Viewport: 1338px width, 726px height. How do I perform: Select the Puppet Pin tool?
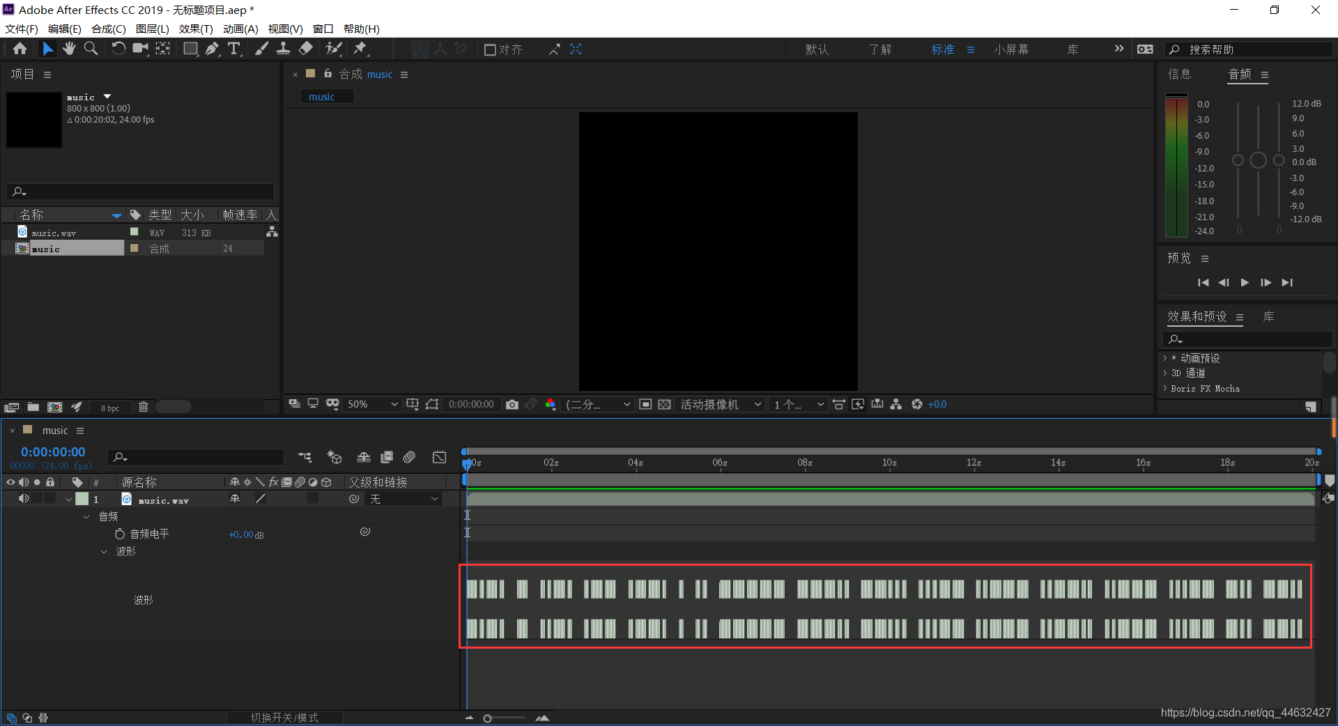(361, 49)
